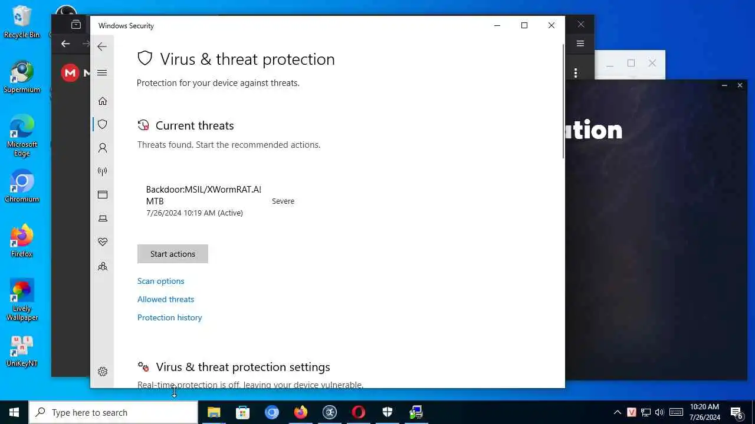Open Device security sidebar icon
The width and height of the screenshot is (755, 424).
[x=103, y=218]
